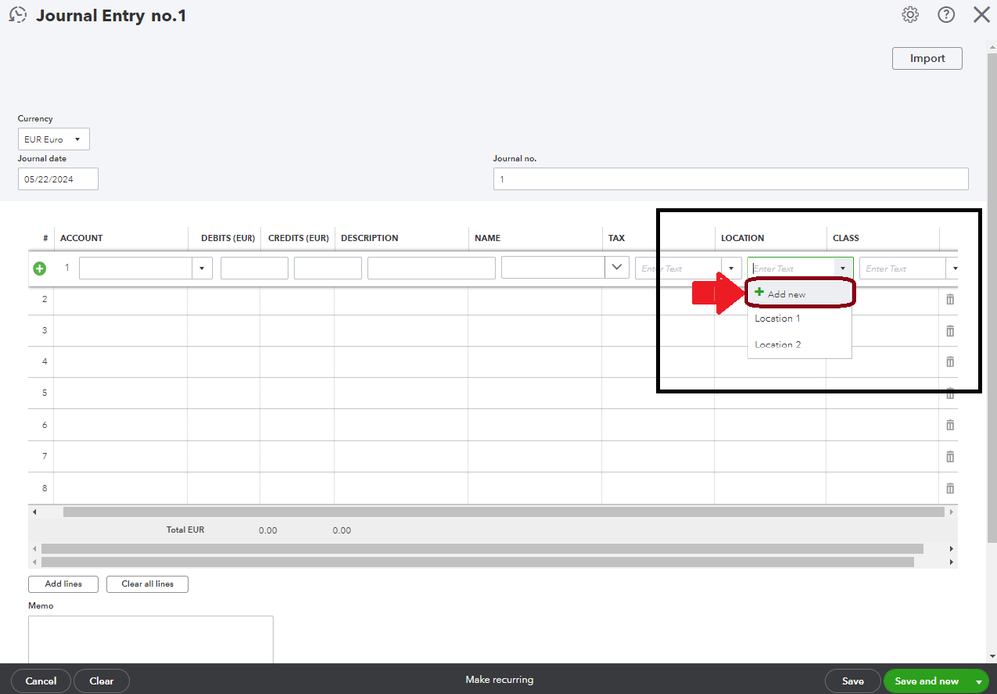997x694 pixels.
Task: Expand the Tax dropdown arrow
Action: point(731,268)
